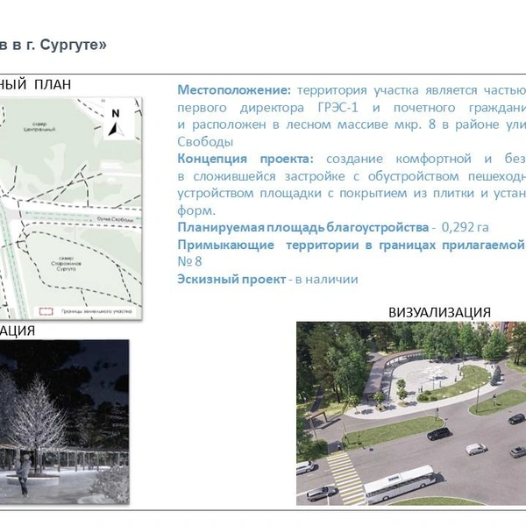The width and height of the screenshot is (526, 526).
Task: Click the 'ВИЗУАЛИЗАЦИЯ' caption above aerial render
Action: point(439,313)
